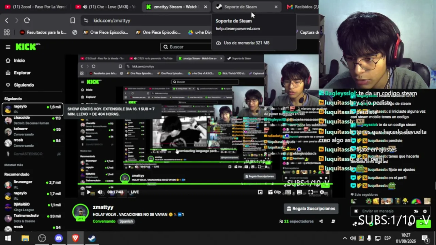Open the rrosb channel under Siguiendo
436x245 pixels.
coord(33,143)
